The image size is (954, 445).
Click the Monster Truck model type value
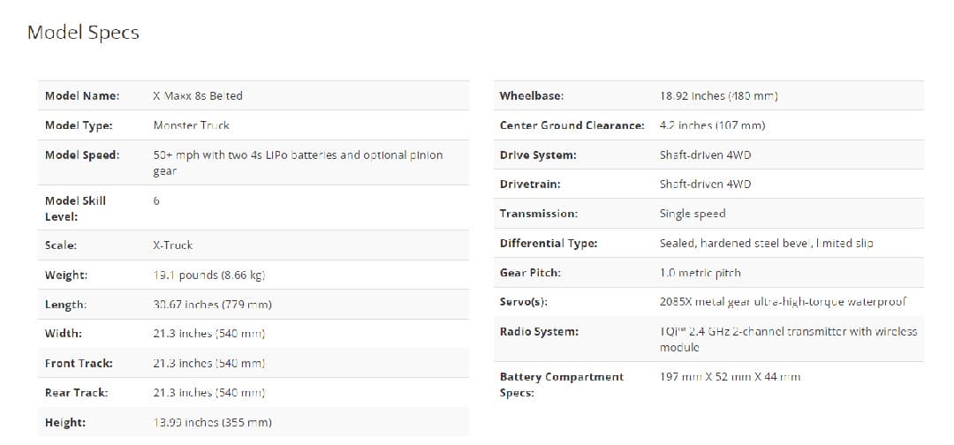(191, 125)
